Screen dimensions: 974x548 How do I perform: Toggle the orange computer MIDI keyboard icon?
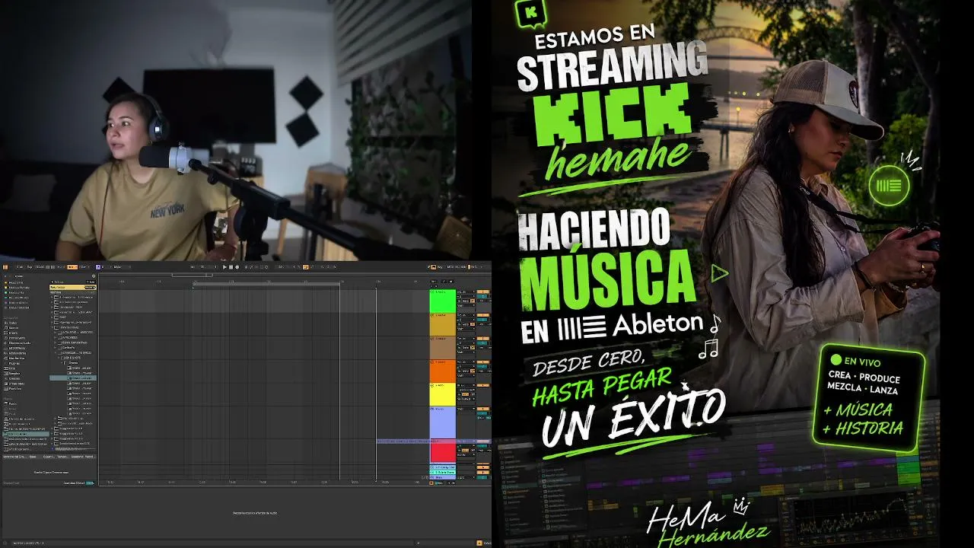pyautogui.click(x=432, y=267)
